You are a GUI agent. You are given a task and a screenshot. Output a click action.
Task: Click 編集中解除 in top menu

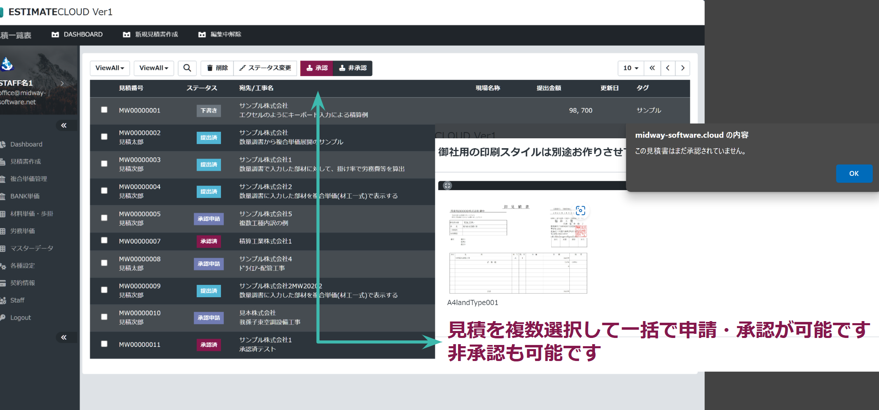[220, 35]
